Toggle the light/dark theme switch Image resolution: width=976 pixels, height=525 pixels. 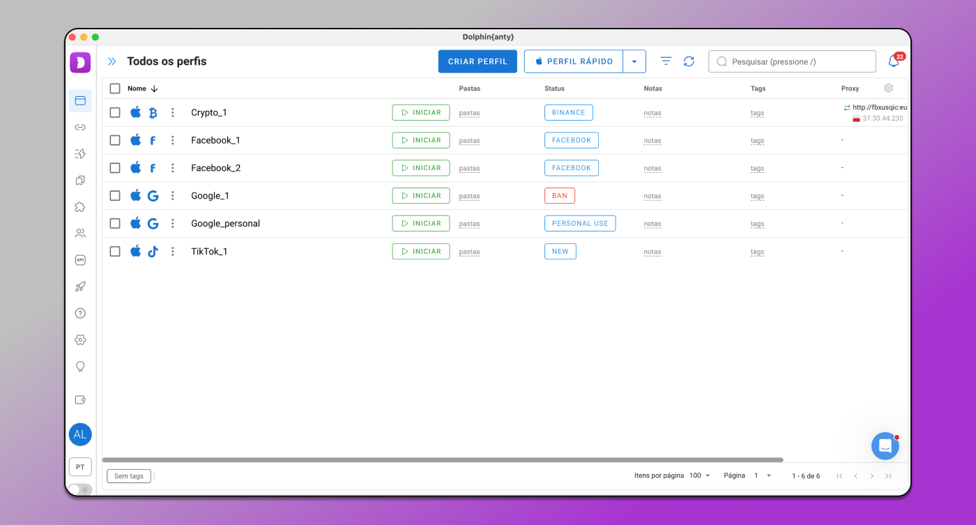click(x=80, y=489)
